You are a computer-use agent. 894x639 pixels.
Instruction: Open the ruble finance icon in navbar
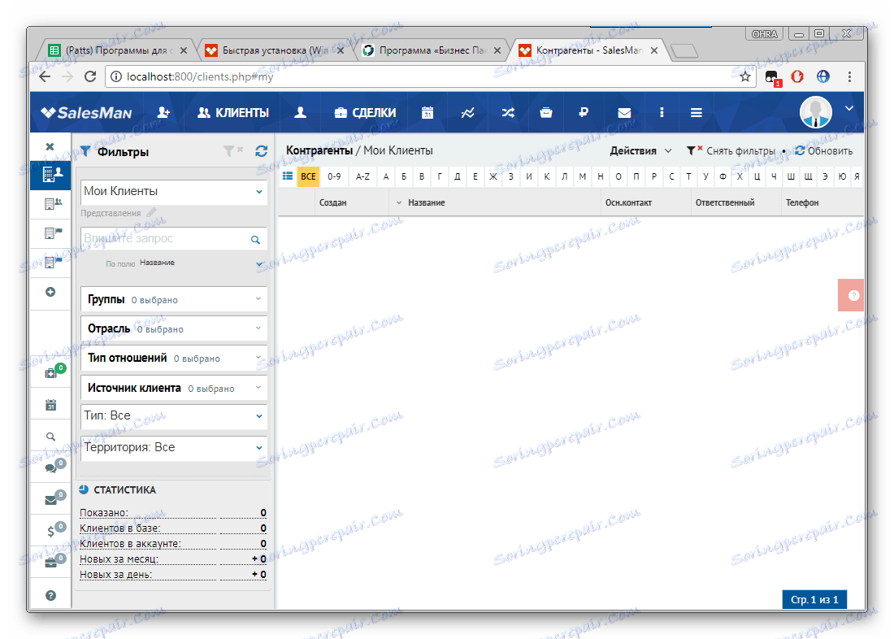[584, 112]
